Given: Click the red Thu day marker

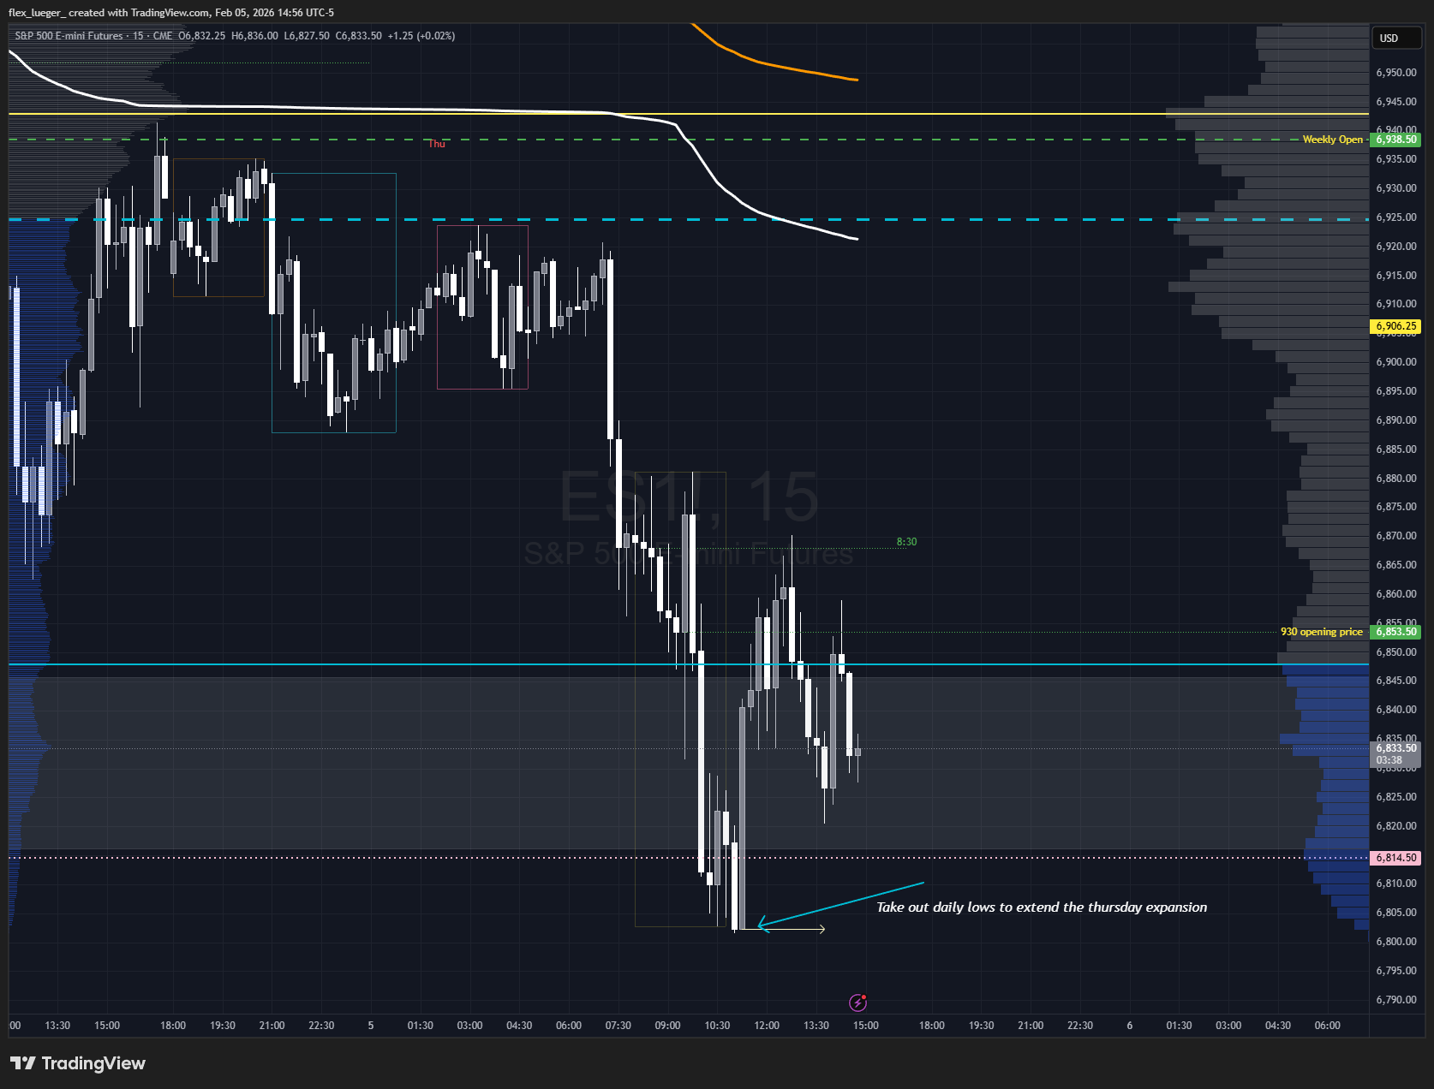Looking at the screenshot, I should pos(437,144).
